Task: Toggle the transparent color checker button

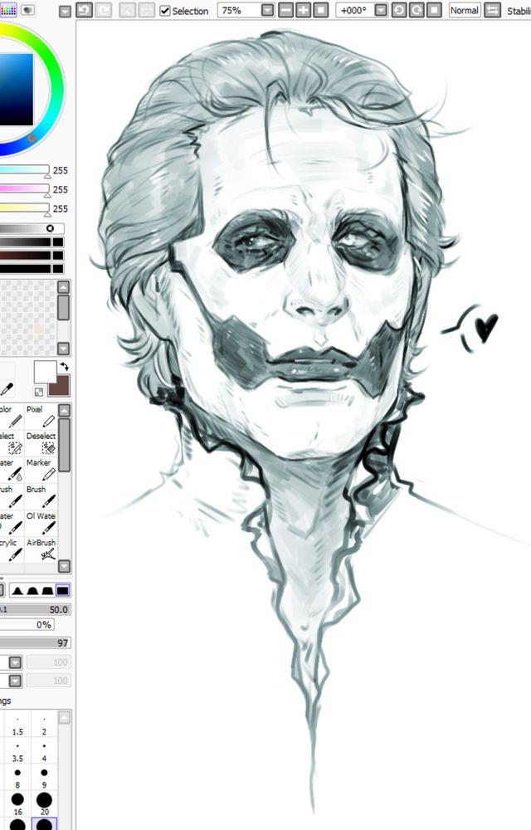Action: [39, 392]
